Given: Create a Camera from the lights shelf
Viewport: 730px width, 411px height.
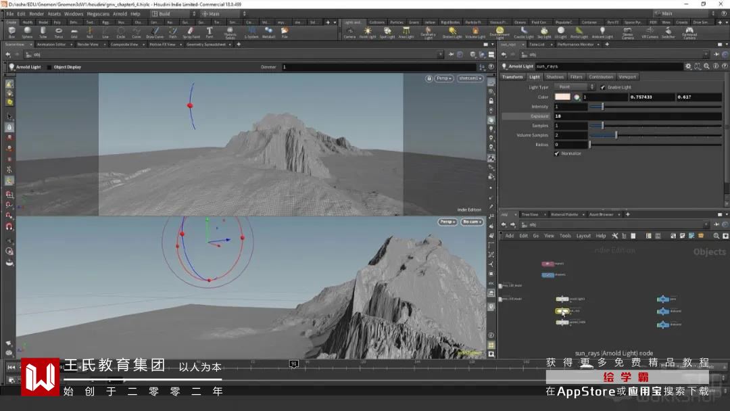Looking at the screenshot, I should [349, 32].
